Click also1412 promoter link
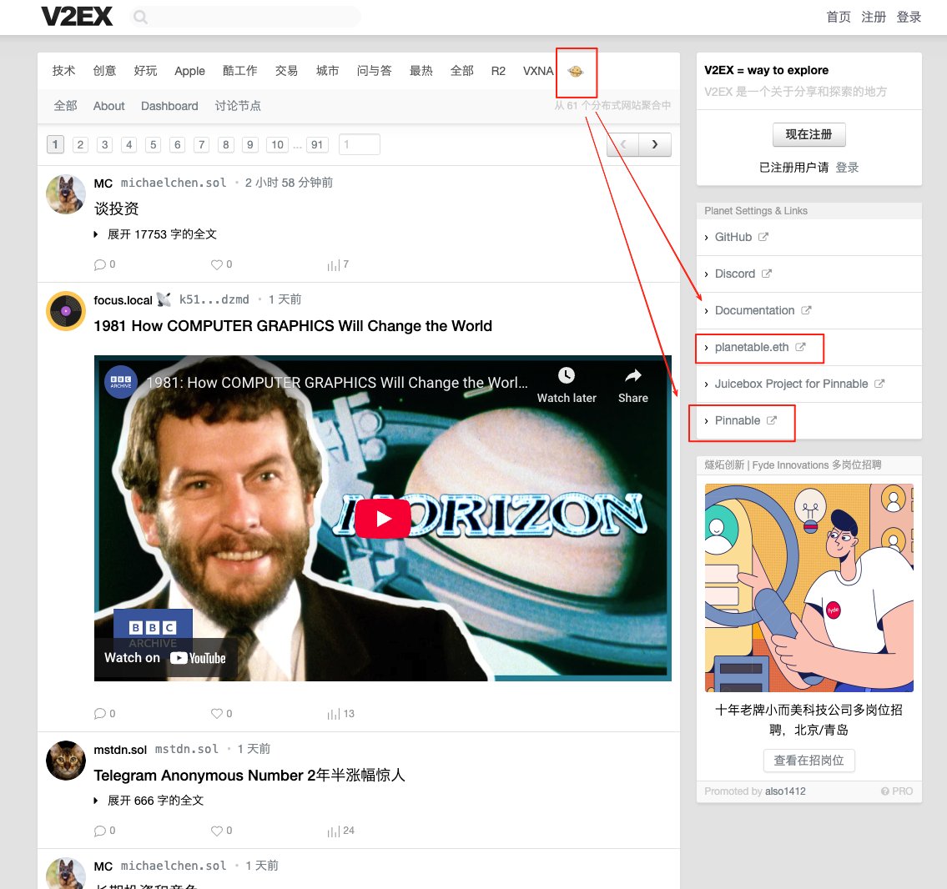Viewport: 947px width, 889px height. click(x=784, y=791)
